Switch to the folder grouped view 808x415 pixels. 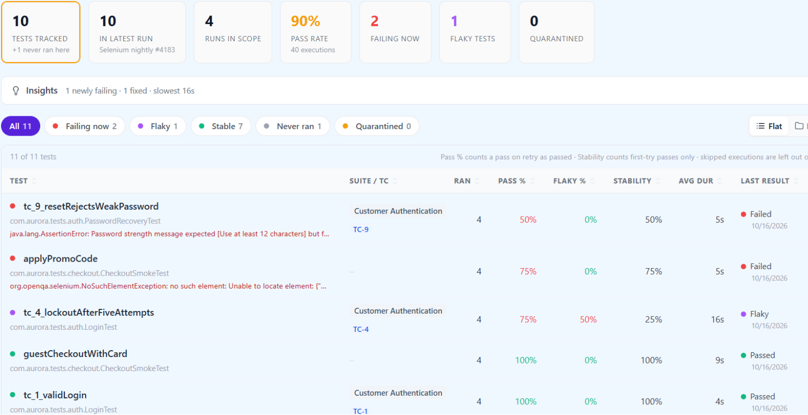pyautogui.click(x=799, y=126)
